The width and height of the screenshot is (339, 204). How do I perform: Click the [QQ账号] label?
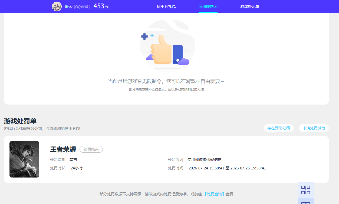(82, 7)
